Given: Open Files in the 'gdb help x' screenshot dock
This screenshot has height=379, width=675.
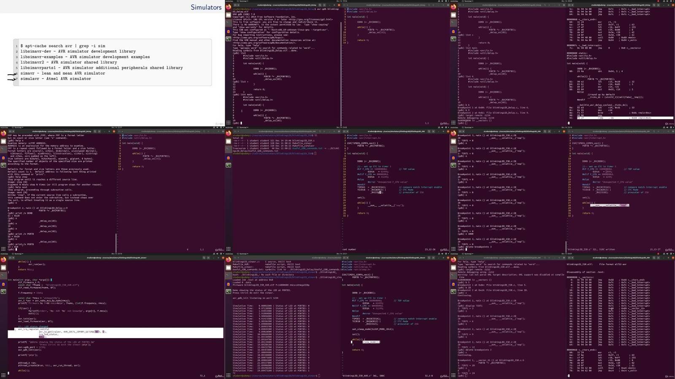Looking at the screenshot, I should pos(3,141).
